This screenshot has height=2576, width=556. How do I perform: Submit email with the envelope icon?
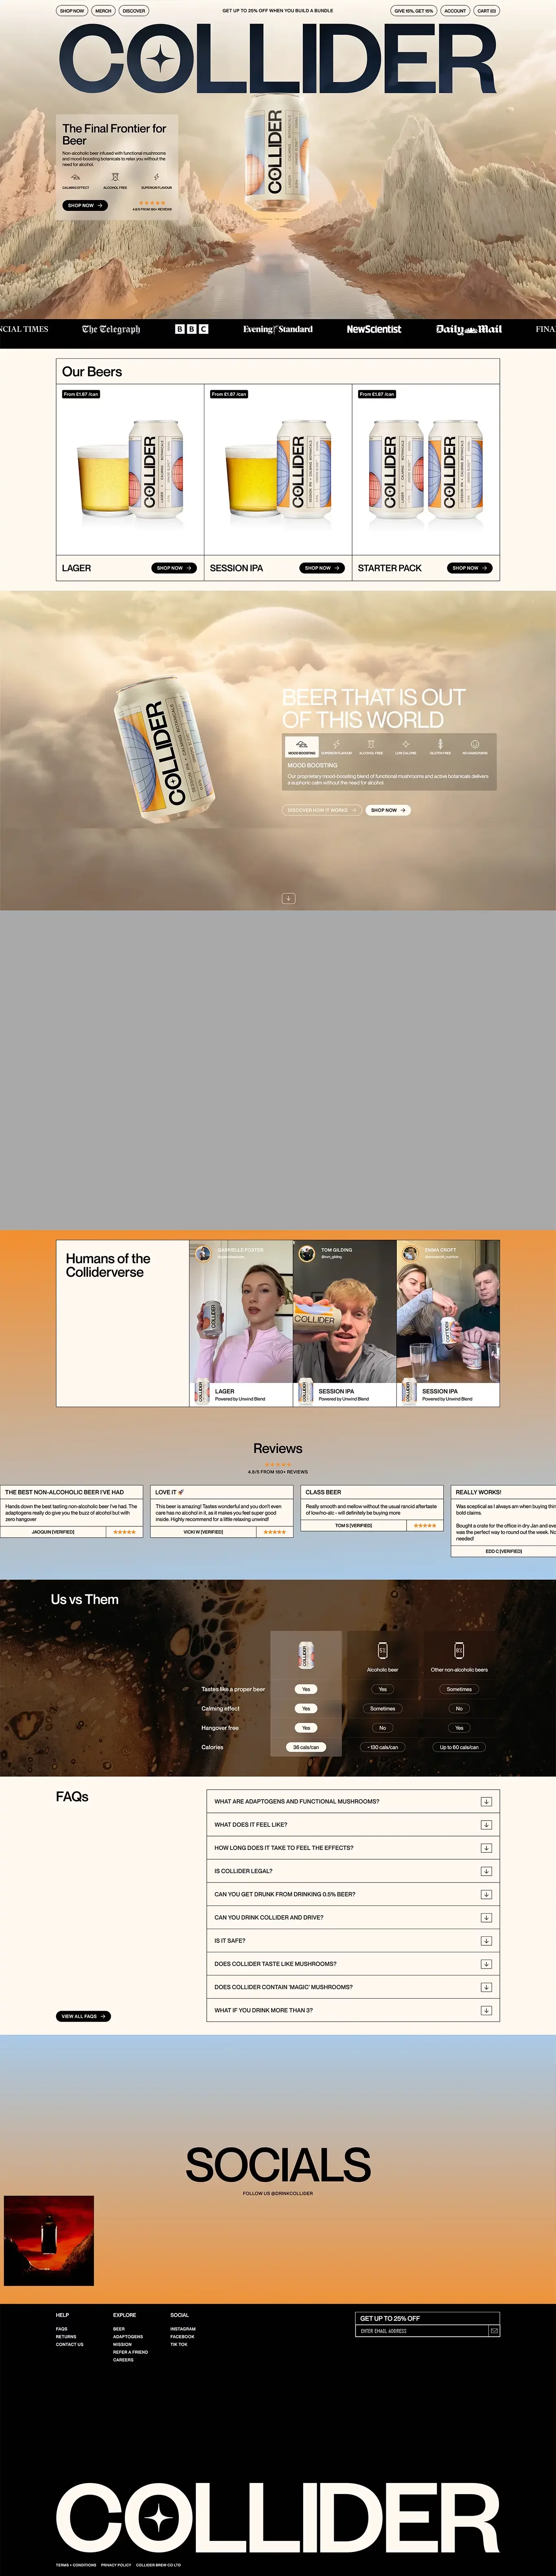tap(493, 2331)
